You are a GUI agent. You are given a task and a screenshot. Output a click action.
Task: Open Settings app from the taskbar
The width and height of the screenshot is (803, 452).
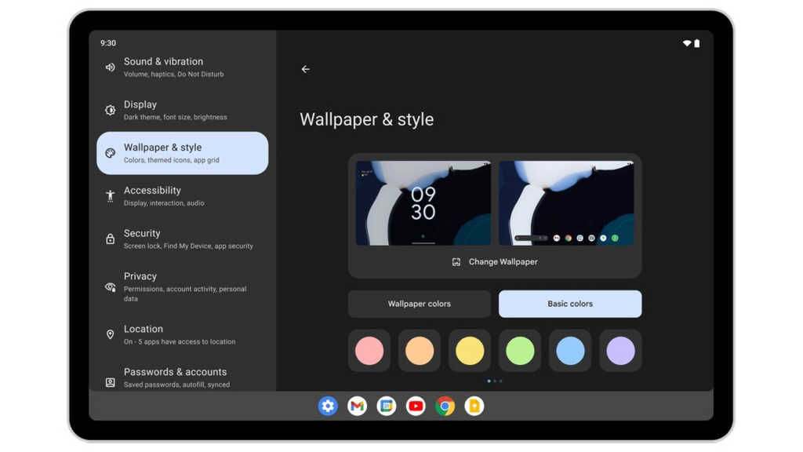pyautogui.click(x=328, y=406)
